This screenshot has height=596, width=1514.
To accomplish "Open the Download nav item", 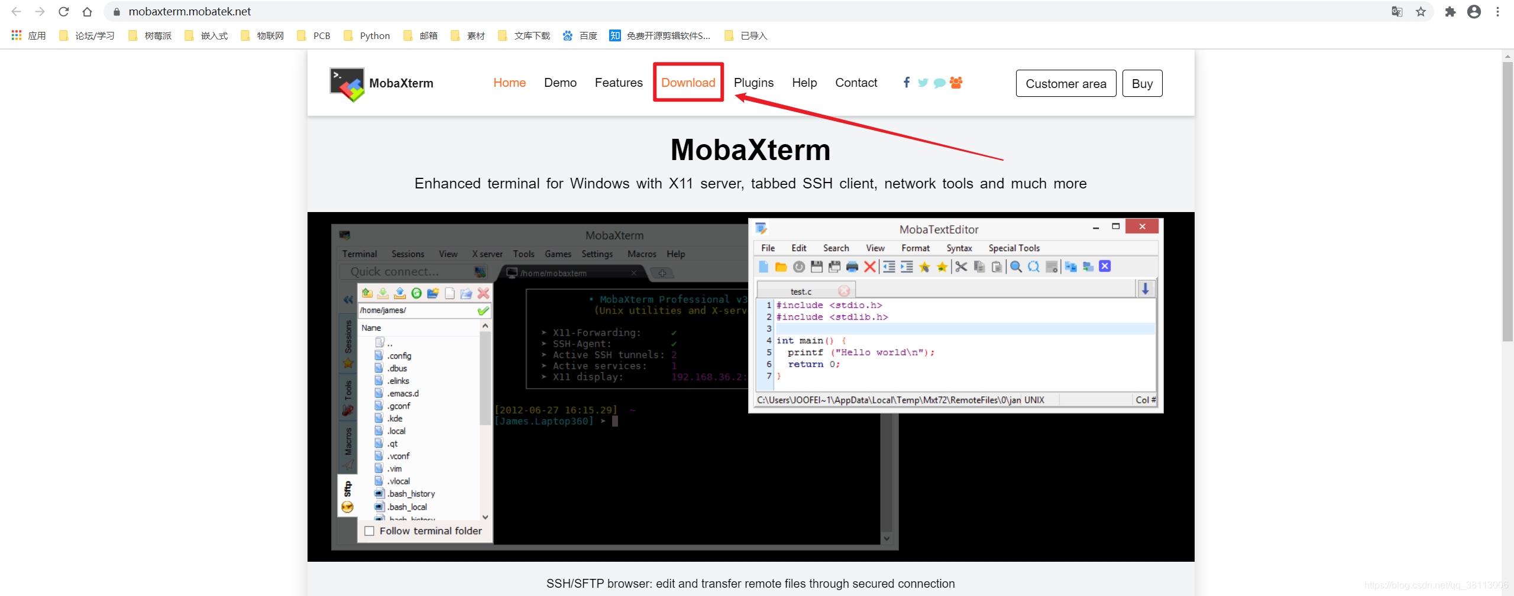I will (688, 83).
